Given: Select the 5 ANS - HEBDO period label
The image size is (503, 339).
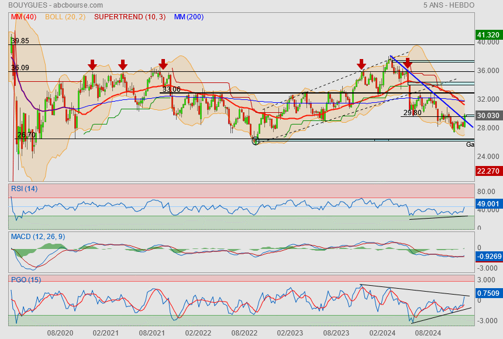Looking at the screenshot, I should pyautogui.click(x=449, y=5).
